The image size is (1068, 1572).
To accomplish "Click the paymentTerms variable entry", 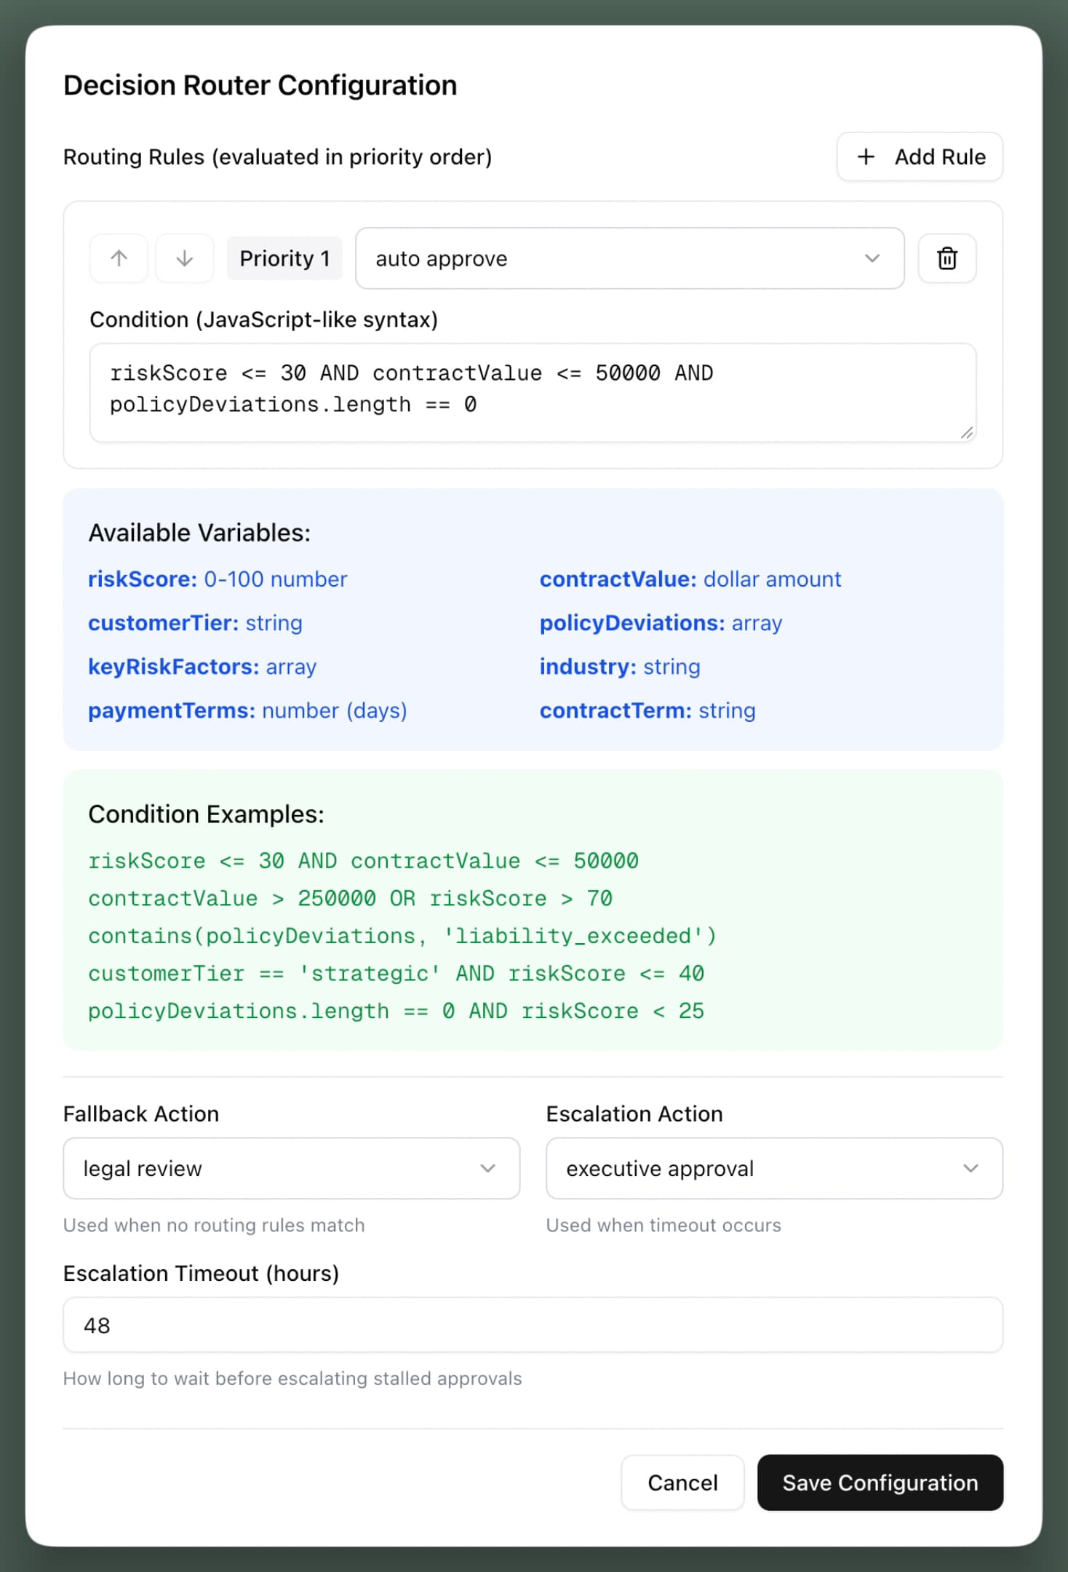I will tap(247, 710).
